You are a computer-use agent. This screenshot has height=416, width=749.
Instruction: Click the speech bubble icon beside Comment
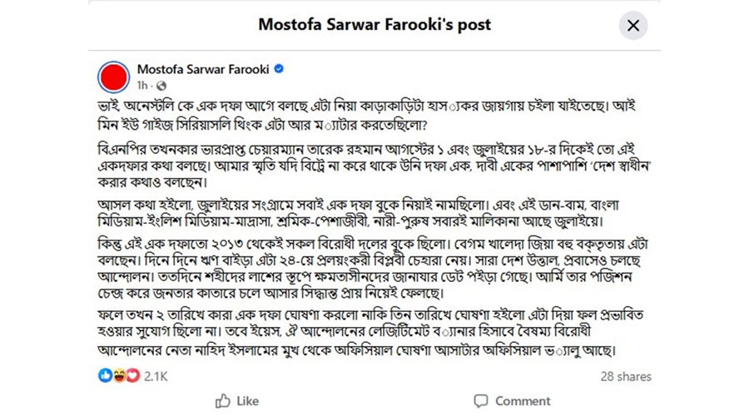(x=481, y=401)
